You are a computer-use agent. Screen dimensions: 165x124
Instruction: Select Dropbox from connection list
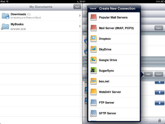coord(114,39)
